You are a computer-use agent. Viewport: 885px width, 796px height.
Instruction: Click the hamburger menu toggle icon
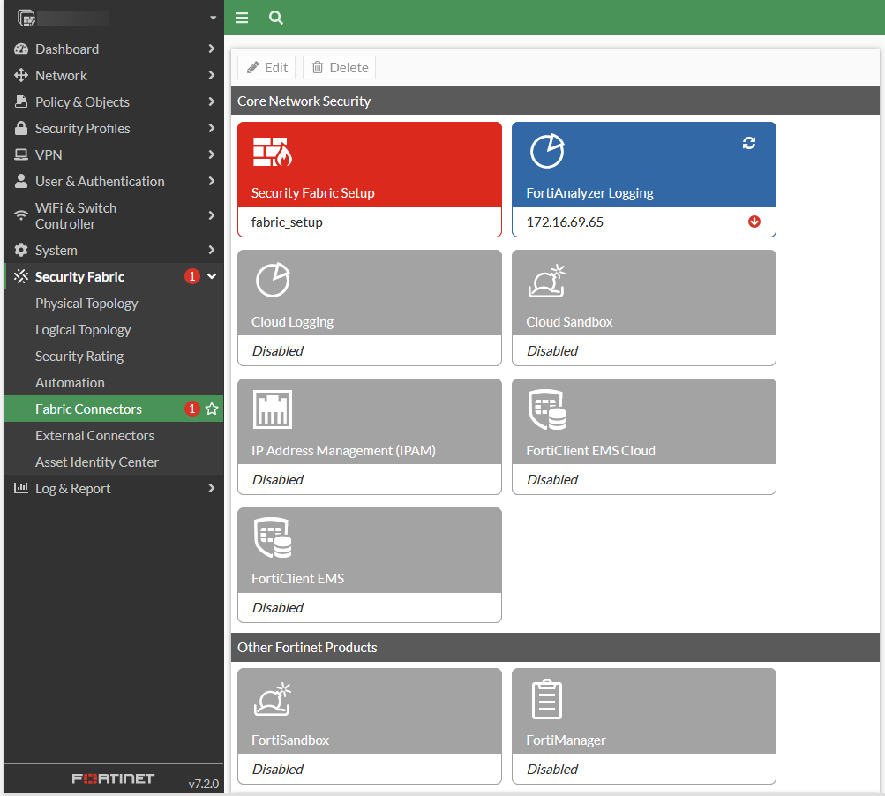pos(242,18)
